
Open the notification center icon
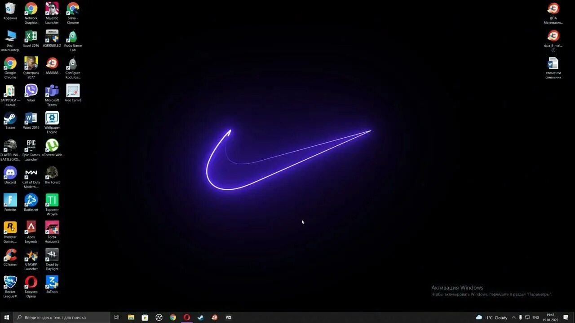[x=566, y=317]
